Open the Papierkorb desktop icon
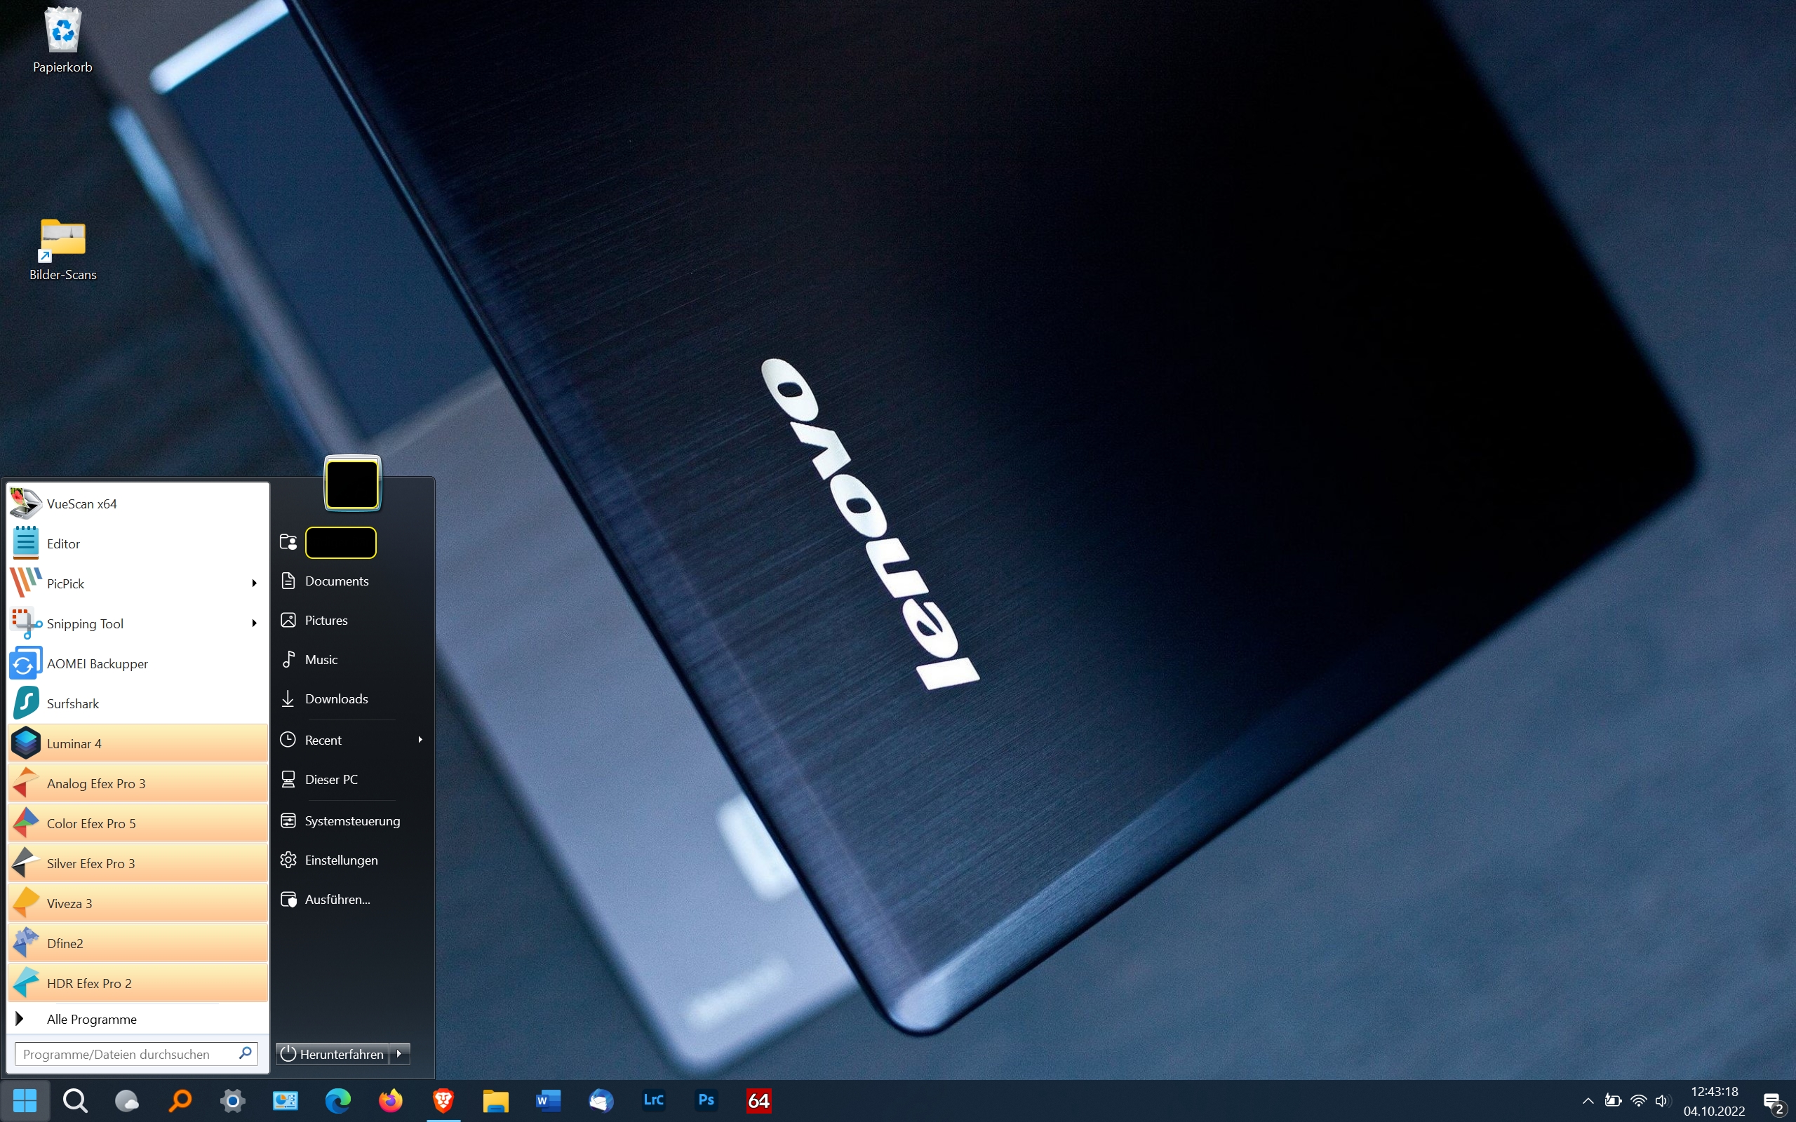Viewport: 1796px width, 1122px height. 62,39
